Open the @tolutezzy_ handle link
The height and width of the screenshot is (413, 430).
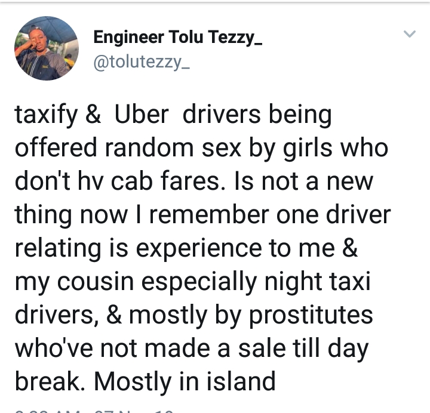142,61
